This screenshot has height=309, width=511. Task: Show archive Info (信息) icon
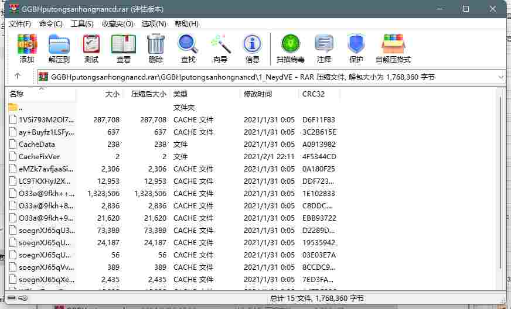click(252, 44)
